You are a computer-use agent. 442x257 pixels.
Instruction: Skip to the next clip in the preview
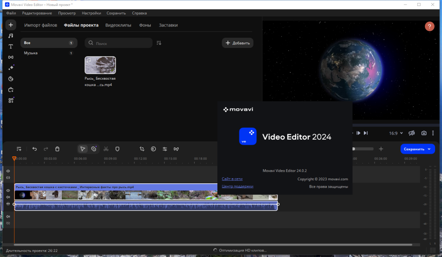point(366,133)
